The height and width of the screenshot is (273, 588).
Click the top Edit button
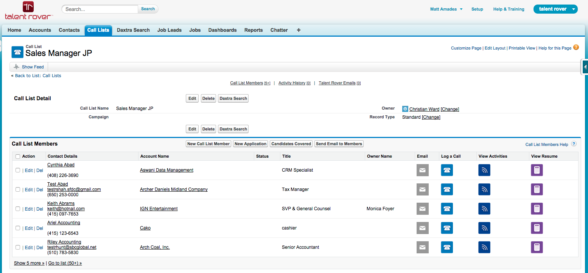tap(192, 98)
